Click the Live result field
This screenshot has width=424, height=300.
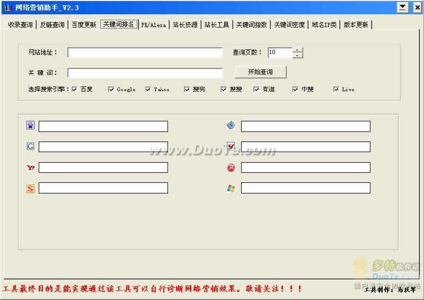[x=306, y=188]
